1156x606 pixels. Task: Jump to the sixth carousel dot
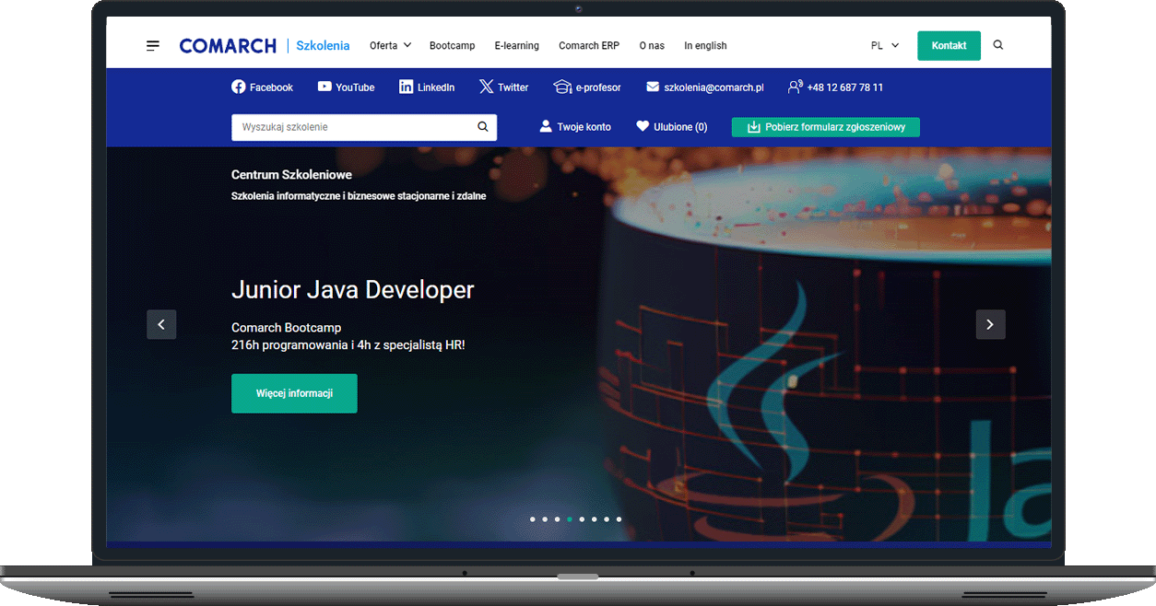(595, 519)
